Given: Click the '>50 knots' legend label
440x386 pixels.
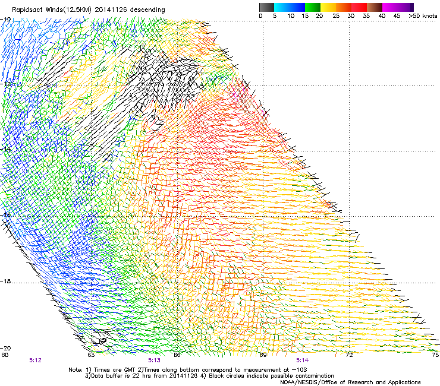Looking at the screenshot, I should point(423,15).
